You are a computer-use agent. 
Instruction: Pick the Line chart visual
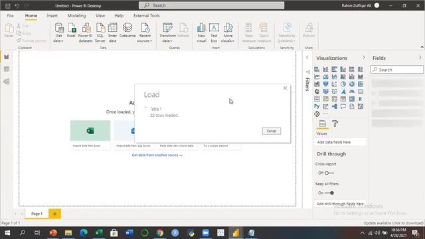click(317, 77)
